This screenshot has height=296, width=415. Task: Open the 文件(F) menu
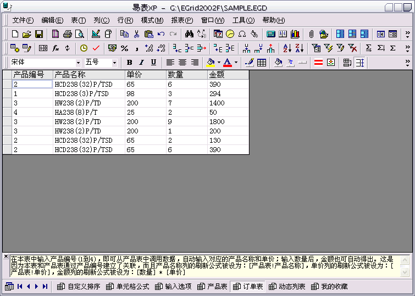[x=23, y=20]
